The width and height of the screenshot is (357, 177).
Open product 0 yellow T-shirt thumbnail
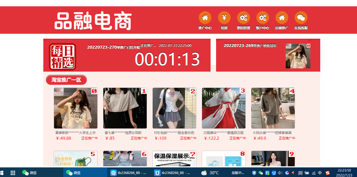point(76,108)
